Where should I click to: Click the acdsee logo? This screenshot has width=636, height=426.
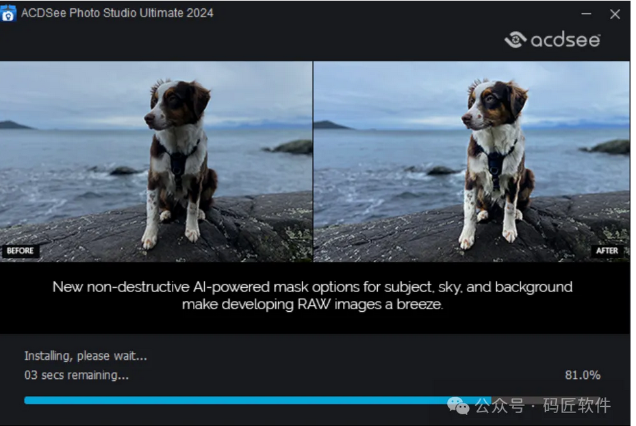552,40
